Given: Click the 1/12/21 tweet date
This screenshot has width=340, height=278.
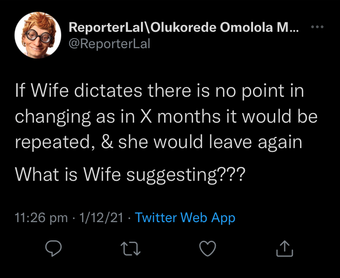Looking at the screenshot, I should 101,218.
